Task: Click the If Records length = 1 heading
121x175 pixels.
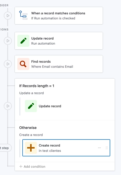Action: (x=37, y=86)
